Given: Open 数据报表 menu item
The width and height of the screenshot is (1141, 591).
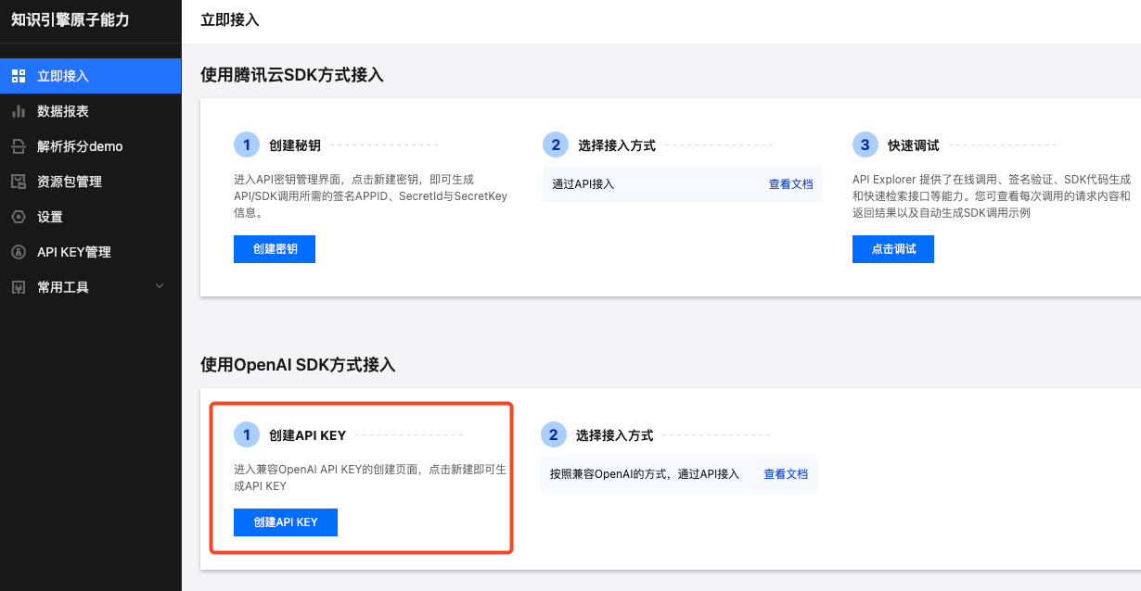Looking at the screenshot, I should pos(91,111).
